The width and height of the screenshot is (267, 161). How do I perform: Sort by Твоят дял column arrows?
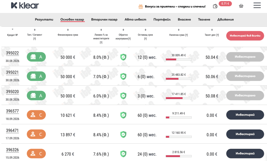click(x=212, y=30)
